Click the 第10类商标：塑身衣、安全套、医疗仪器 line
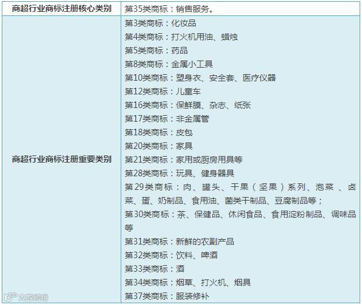This screenshot has height=305, width=362. click(200, 78)
